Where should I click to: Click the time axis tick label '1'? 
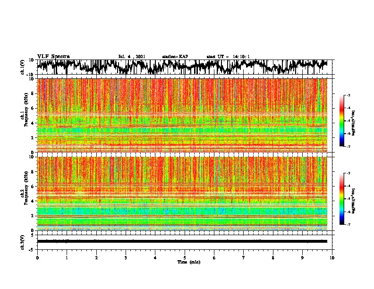67,258
